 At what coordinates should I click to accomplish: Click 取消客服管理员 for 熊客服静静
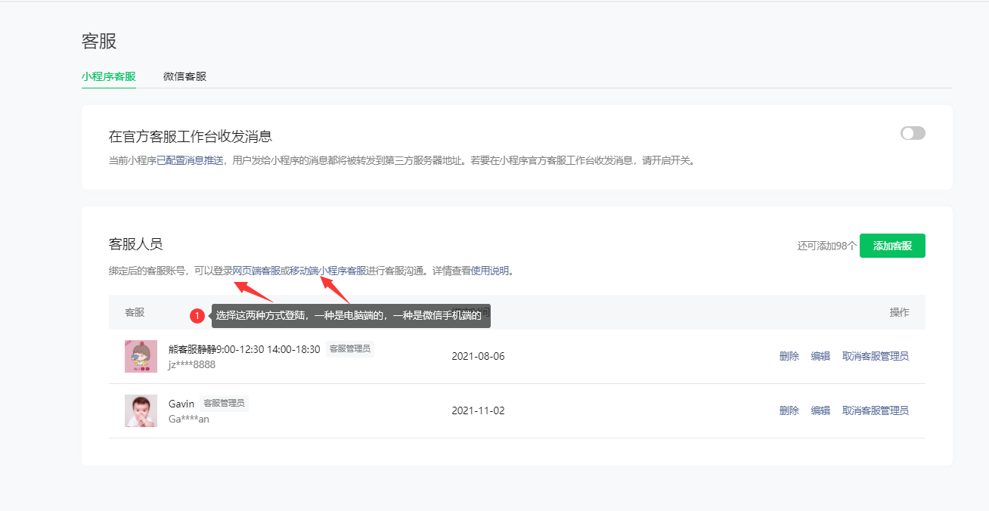[875, 356]
